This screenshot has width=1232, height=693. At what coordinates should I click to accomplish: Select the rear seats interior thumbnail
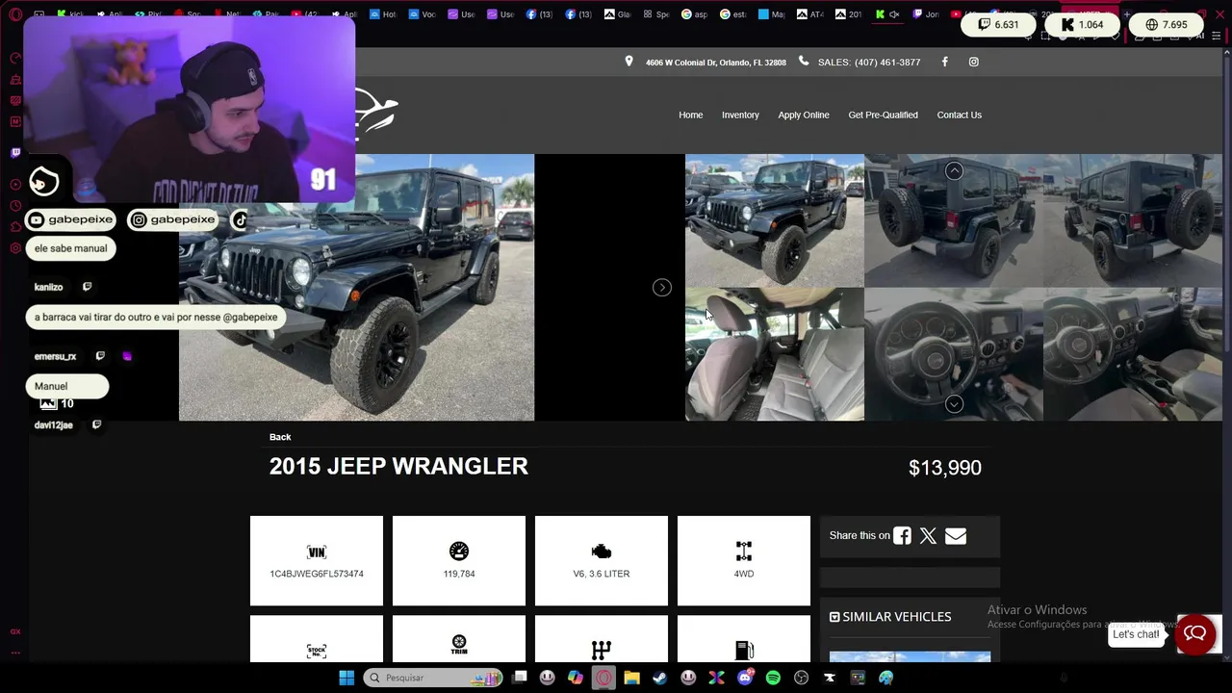click(775, 354)
